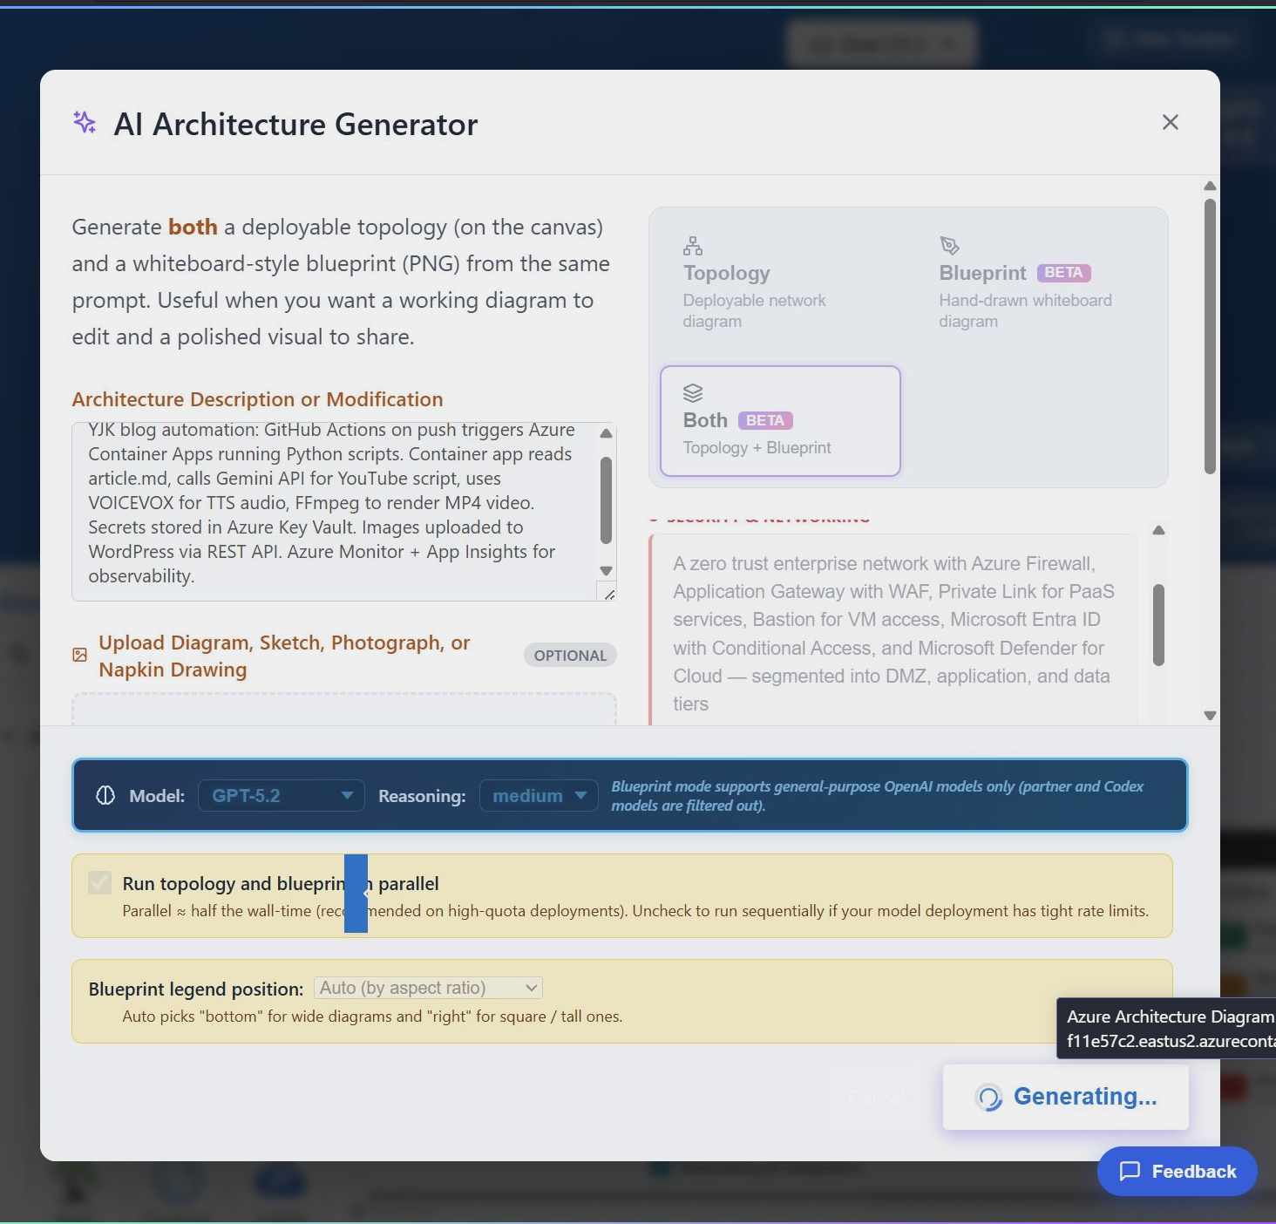The image size is (1276, 1224).
Task: Click the bold "both" word in the intro
Action: coord(193,227)
